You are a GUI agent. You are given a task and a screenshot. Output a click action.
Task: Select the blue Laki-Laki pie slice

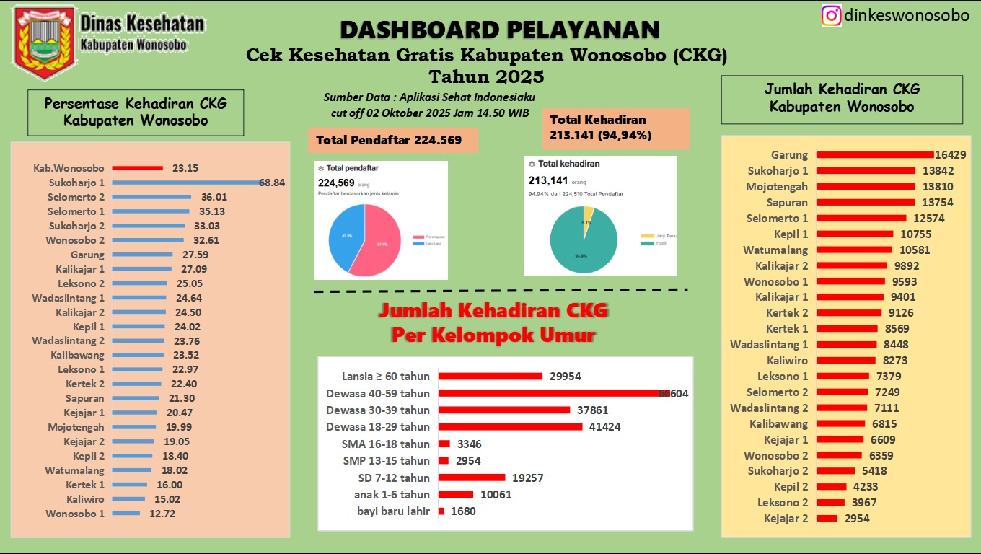pyautogui.click(x=344, y=237)
